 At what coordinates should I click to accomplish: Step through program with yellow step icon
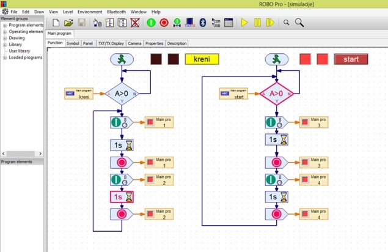pyautogui.click(x=270, y=23)
